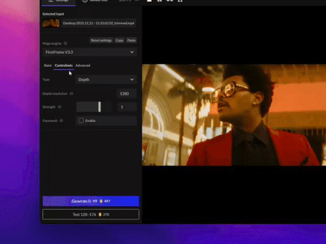The image size is (326, 244).
Task: Switch to the Basic tab
Action: [48, 66]
